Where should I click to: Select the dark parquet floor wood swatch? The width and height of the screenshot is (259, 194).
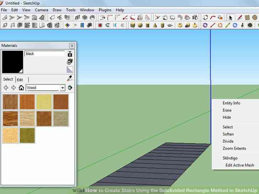pyautogui.click(x=10, y=119)
